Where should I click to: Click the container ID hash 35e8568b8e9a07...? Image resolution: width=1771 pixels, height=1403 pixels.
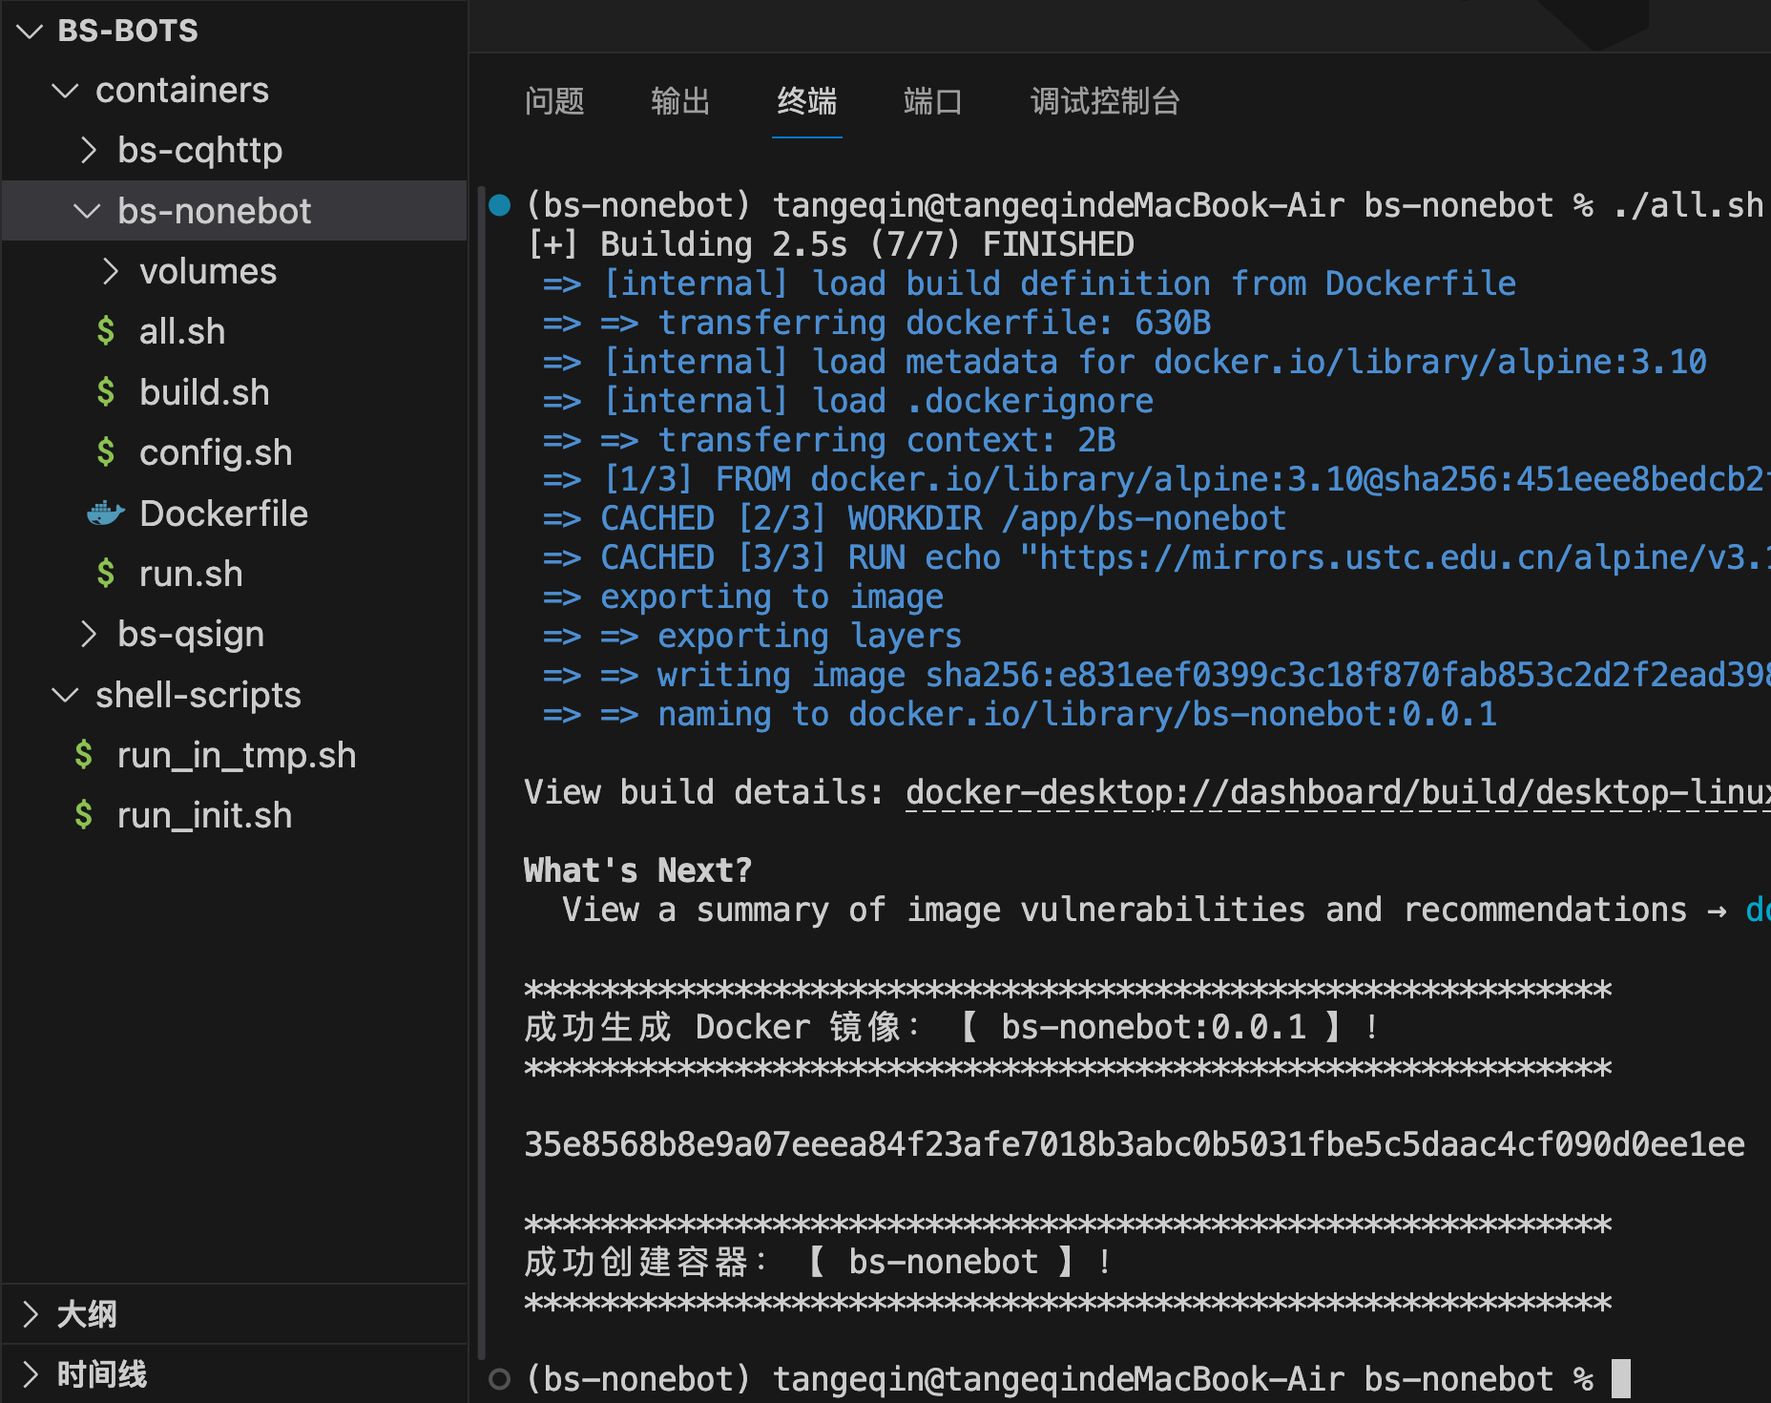1135,1144
